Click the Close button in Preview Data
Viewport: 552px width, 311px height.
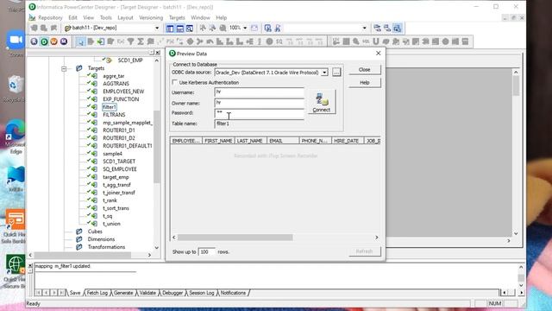click(x=364, y=69)
